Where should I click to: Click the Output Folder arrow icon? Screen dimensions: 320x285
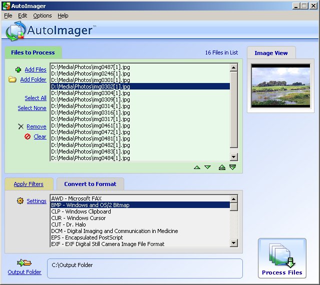(x=24, y=263)
